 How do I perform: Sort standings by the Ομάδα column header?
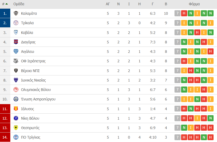pyautogui.click(x=19, y=4)
